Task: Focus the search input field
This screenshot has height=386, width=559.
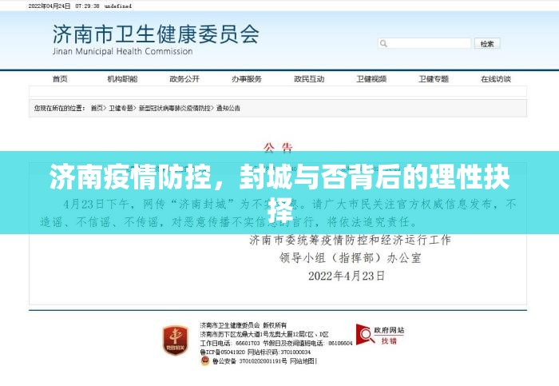Action: (x=424, y=43)
